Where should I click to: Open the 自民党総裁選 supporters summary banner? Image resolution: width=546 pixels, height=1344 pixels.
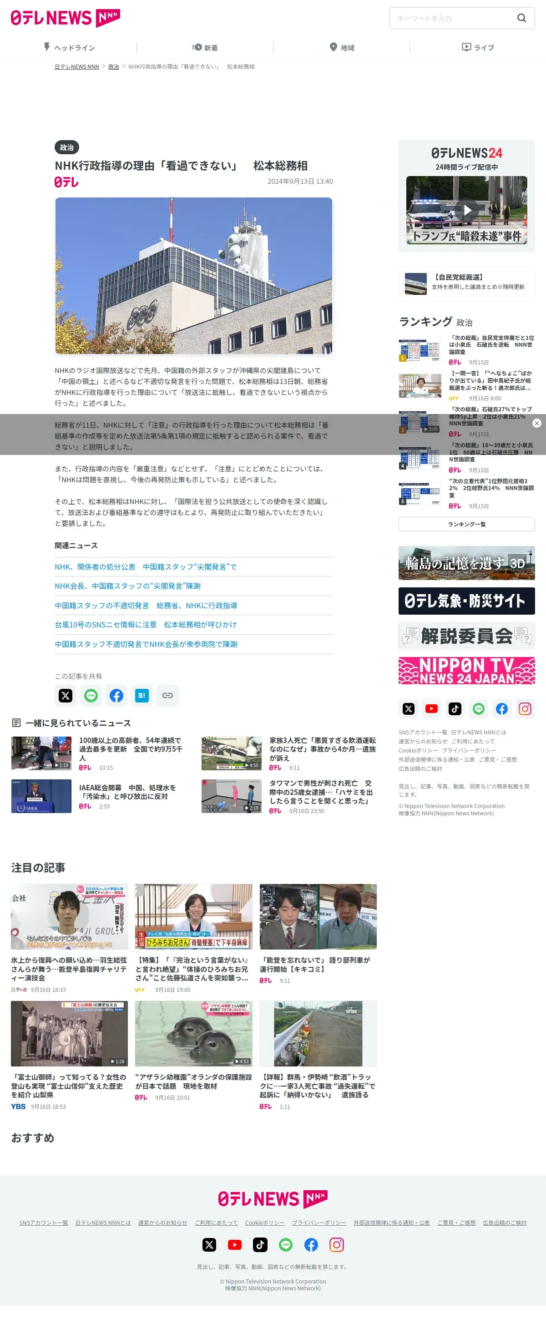(x=467, y=284)
